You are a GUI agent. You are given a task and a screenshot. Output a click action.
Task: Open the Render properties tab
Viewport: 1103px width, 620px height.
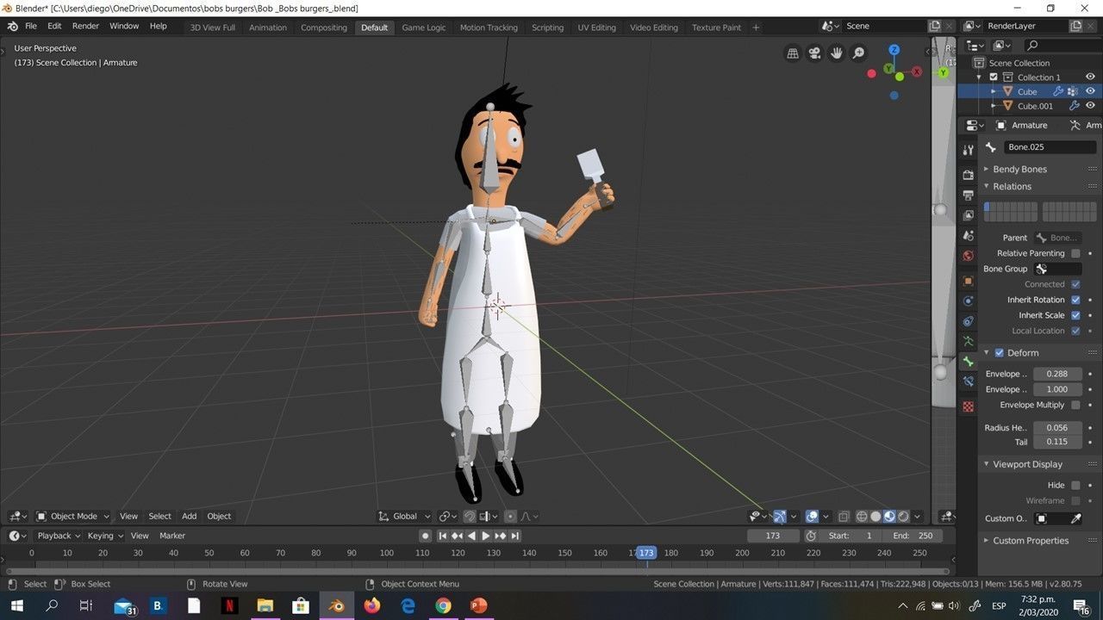pyautogui.click(x=968, y=175)
